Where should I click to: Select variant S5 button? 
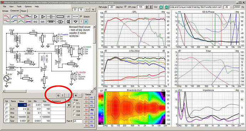click(86, 114)
